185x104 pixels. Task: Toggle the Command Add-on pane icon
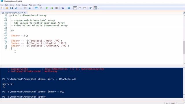tap(95, 8)
